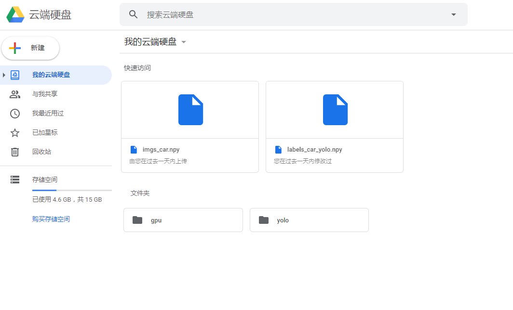Open search options dropdown arrow in search bar

click(453, 14)
